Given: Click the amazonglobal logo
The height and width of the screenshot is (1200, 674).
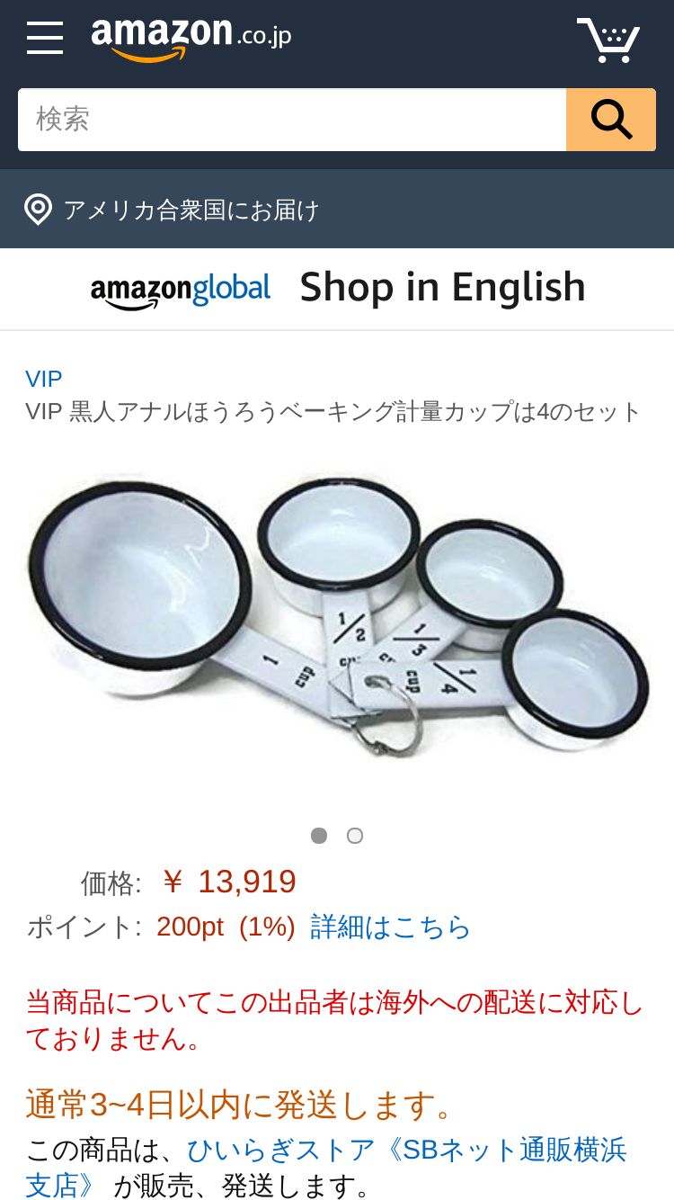Looking at the screenshot, I should 181,290.
